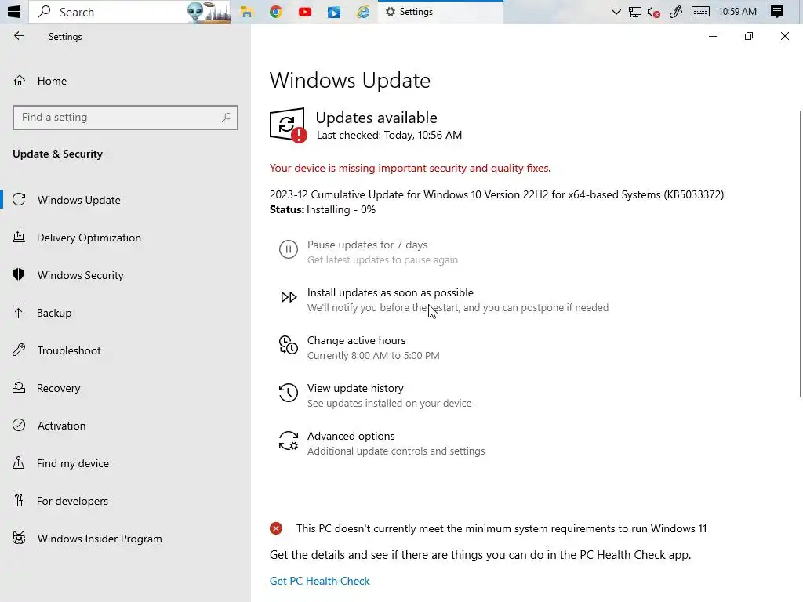Screen dimensions: 803x602
Task: Go back with the Settings arrow
Action: (19, 36)
